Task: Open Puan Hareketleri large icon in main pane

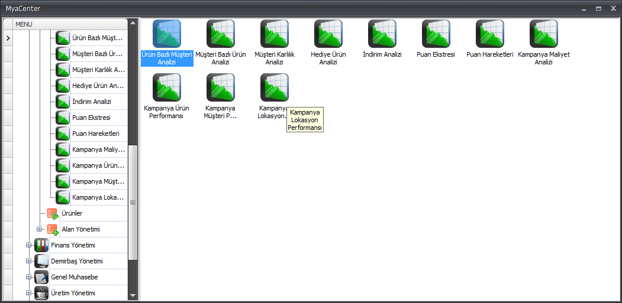Action: pyautogui.click(x=490, y=34)
